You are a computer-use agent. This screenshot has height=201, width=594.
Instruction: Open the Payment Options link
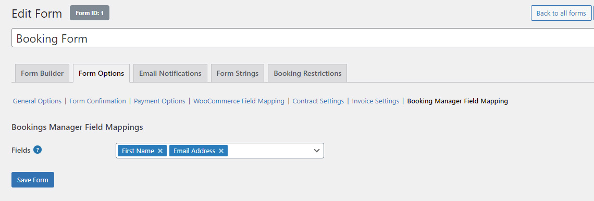pyautogui.click(x=159, y=101)
